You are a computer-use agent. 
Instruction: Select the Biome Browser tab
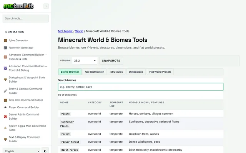coord(70,72)
